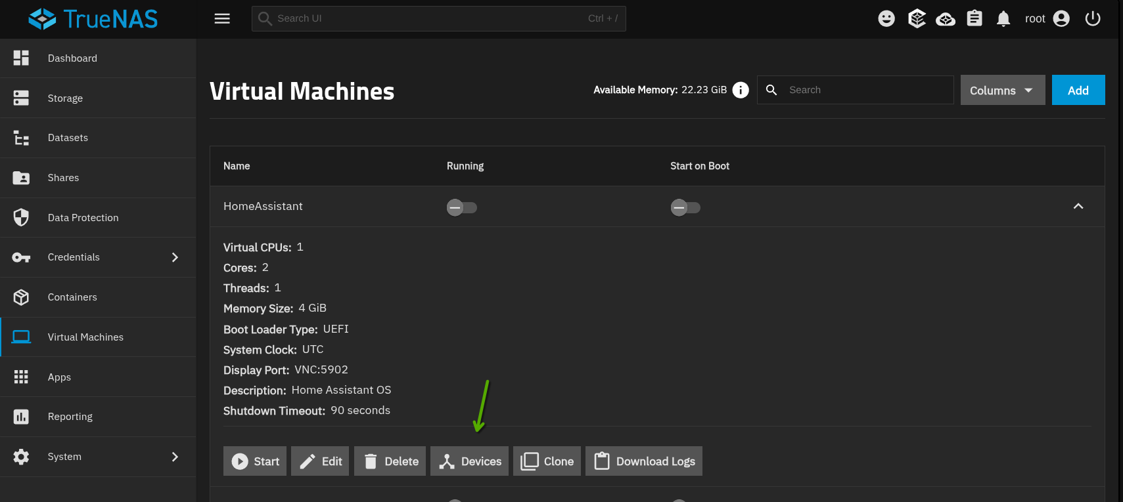The width and height of the screenshot is (1123, 502).
Task: Open the root user account icon
Action: point(1061,18)
